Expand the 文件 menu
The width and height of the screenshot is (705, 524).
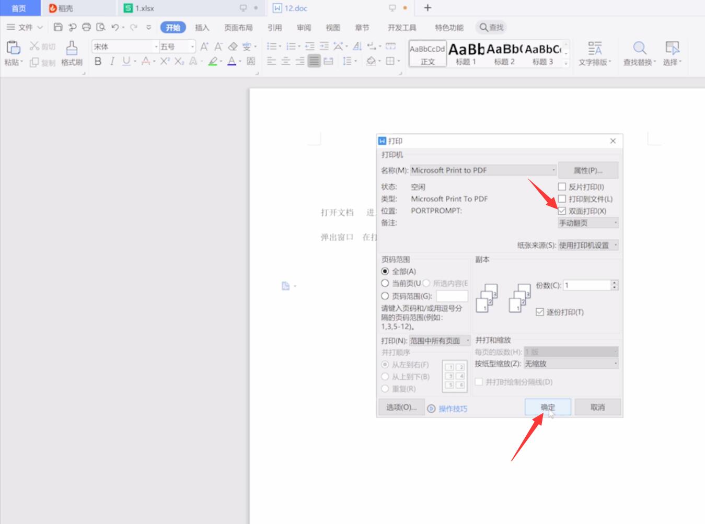tap(25, 27)
